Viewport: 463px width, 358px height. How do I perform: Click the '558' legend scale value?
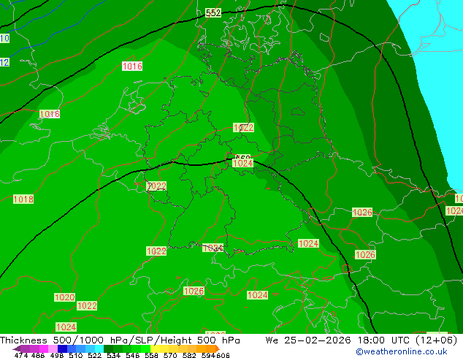151,355
